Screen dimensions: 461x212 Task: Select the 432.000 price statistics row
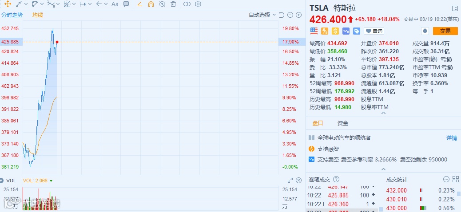click(421, 191)
